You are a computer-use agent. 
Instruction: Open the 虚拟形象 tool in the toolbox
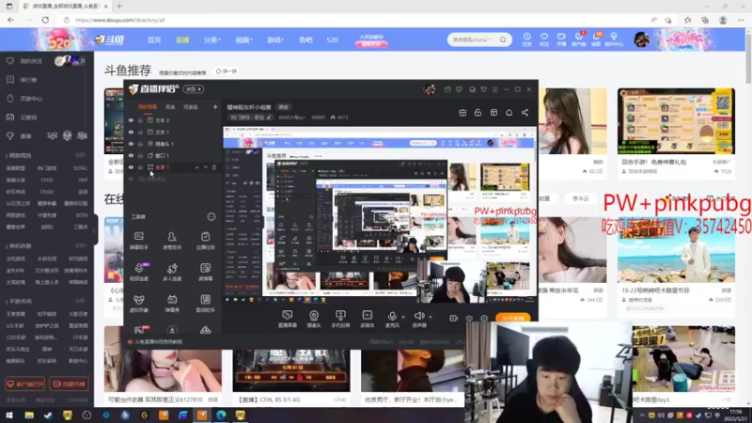tap(139, 303)
